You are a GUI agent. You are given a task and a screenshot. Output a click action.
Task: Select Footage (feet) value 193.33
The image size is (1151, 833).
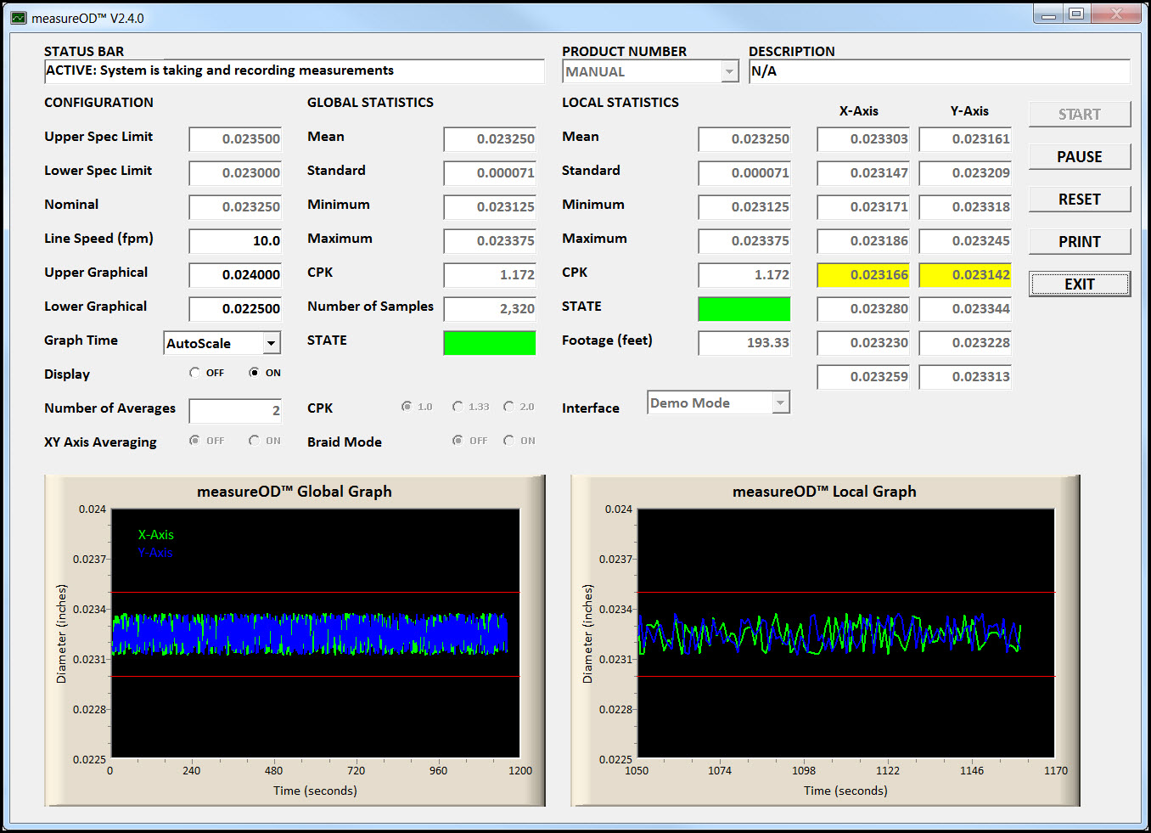[744, 343]
